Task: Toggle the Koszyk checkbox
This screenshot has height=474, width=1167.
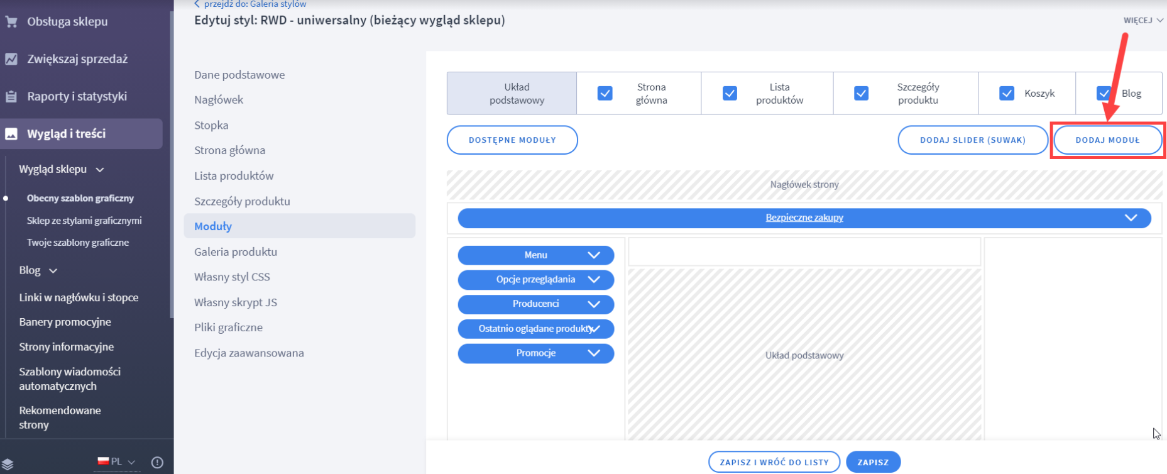Action: (1006, 94)
